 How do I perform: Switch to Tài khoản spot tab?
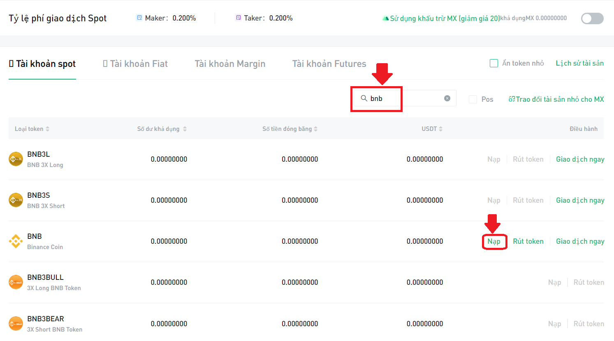pyautogui.click(x=42, y=64)
